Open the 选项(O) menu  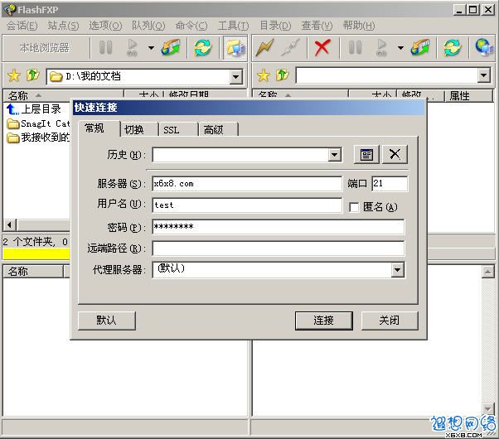105,26
